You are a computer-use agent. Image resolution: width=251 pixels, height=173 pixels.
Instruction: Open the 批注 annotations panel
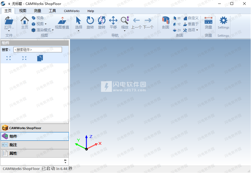point(35,145)
